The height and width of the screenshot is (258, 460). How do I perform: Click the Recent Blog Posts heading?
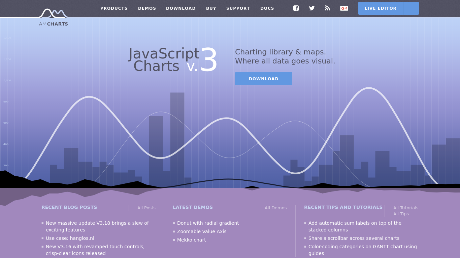pyautogui.click(x=69, y=207)
